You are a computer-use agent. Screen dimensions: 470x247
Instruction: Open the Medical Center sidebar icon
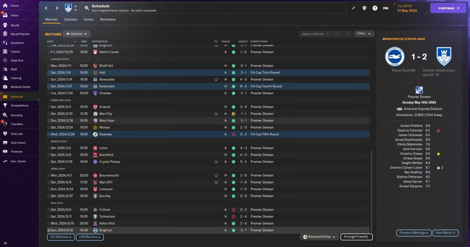point(5,87)
